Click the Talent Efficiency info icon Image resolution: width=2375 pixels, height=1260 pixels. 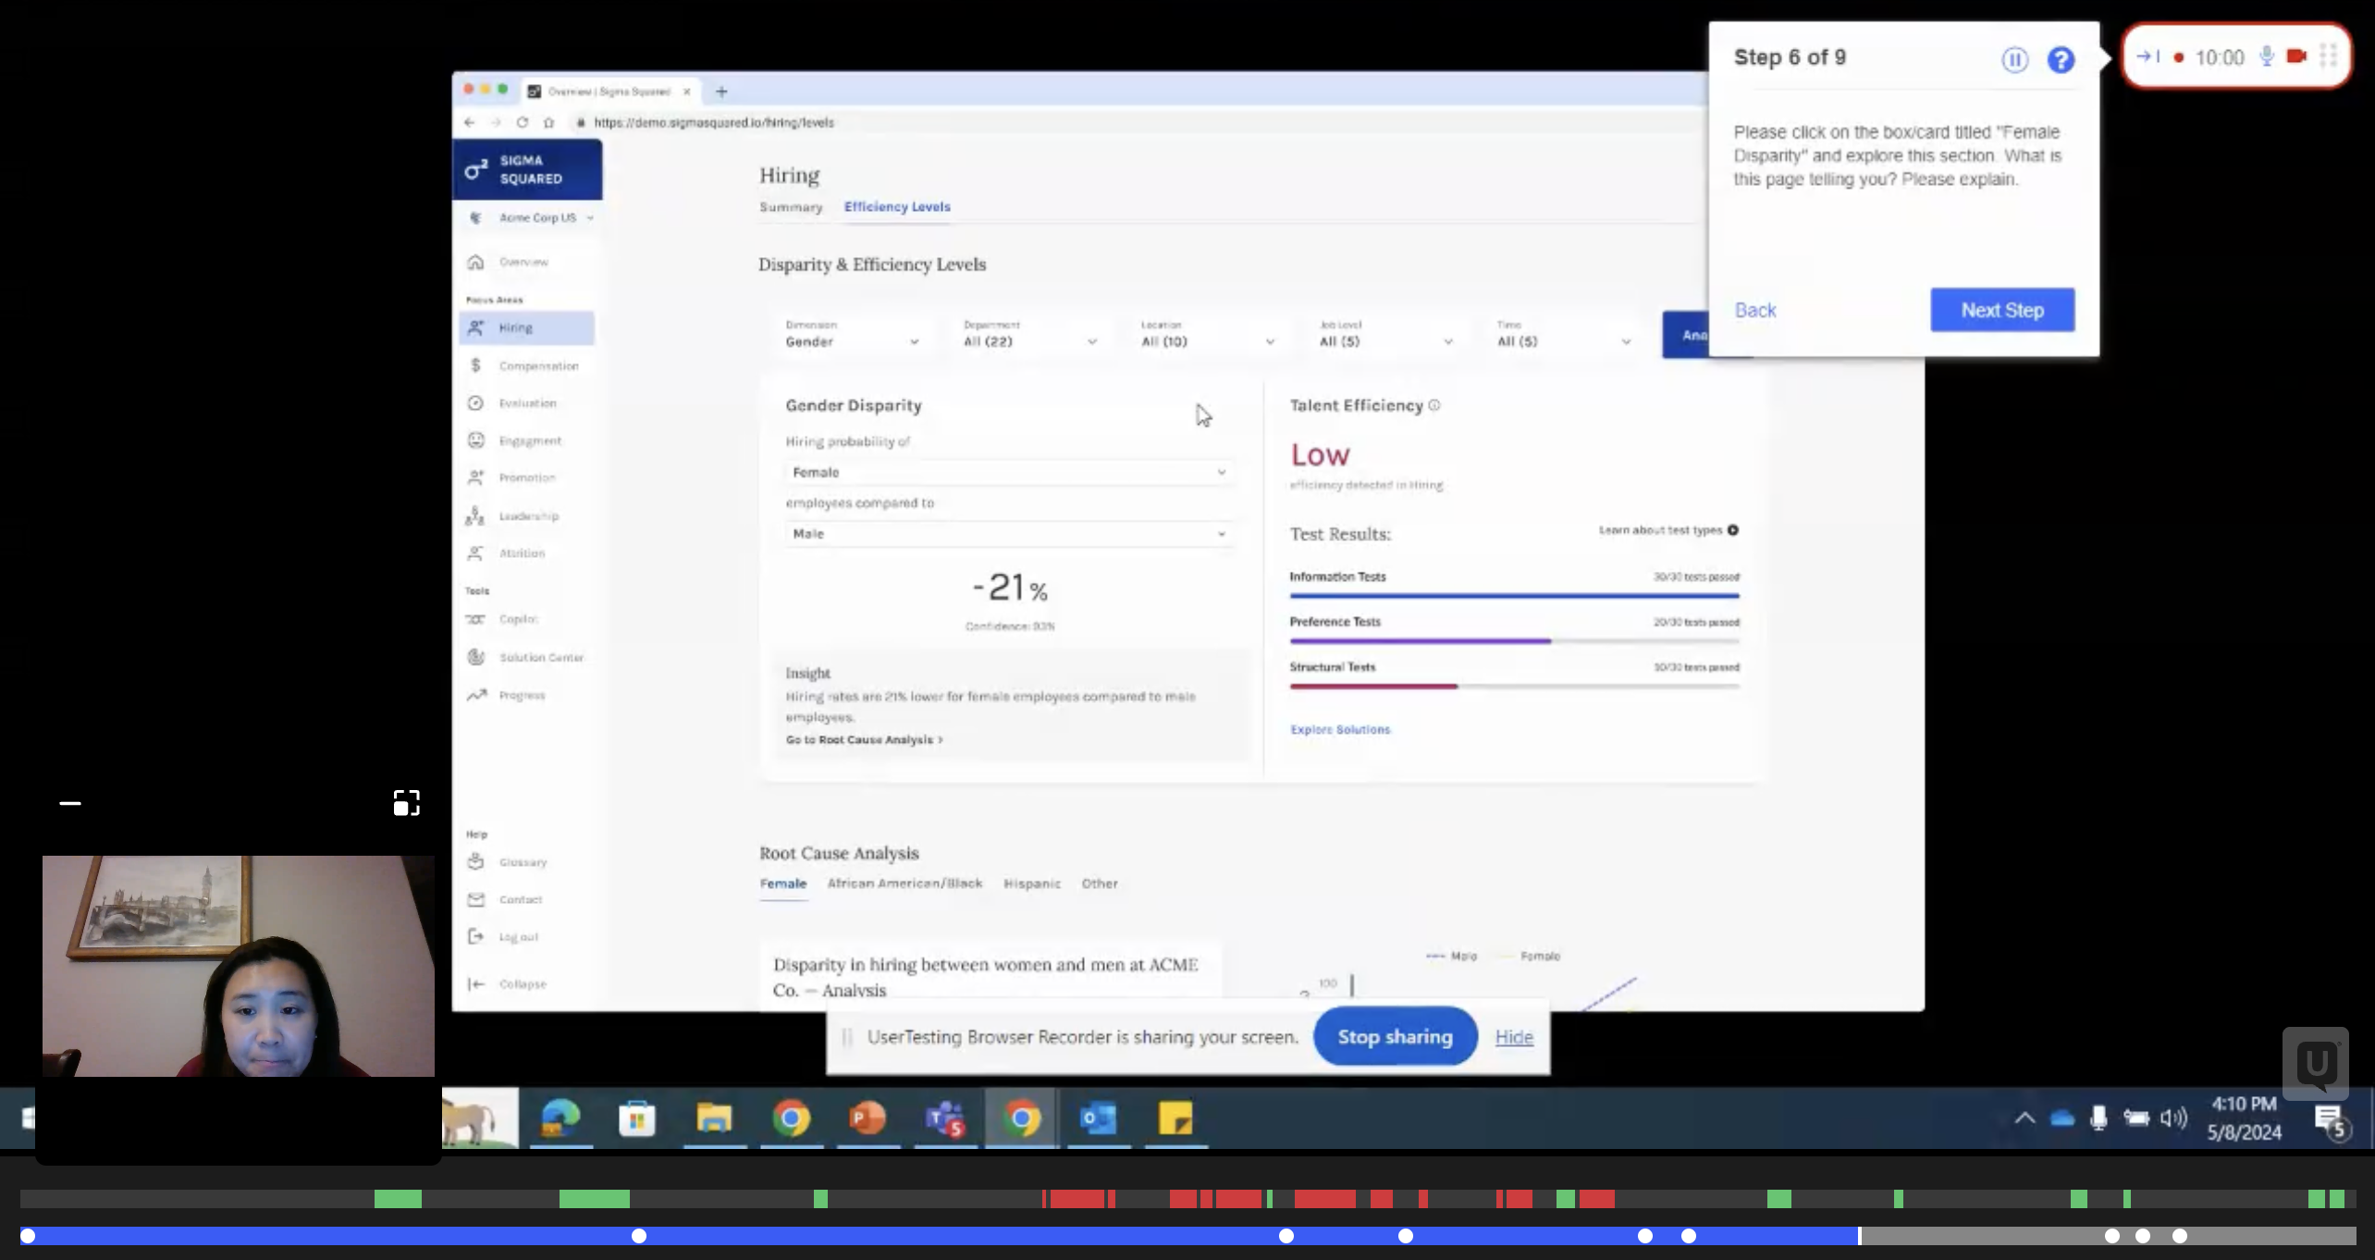pyautogui.click(x=1434, y=405)
